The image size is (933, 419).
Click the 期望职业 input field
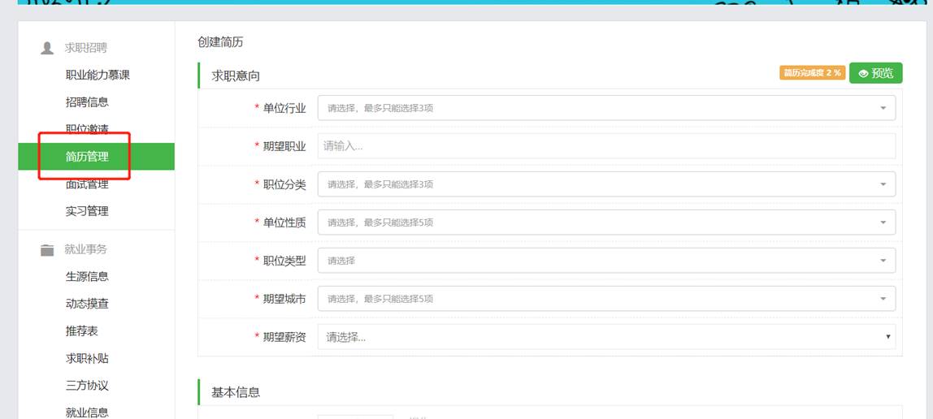606,146
